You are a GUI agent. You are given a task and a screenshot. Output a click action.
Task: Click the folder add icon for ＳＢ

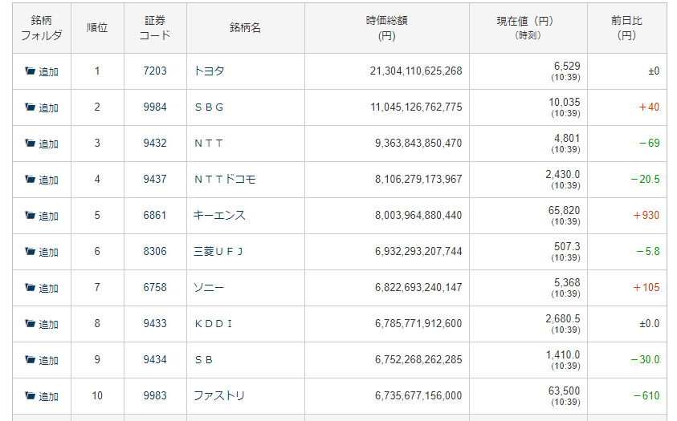click(x=31, y=360)
